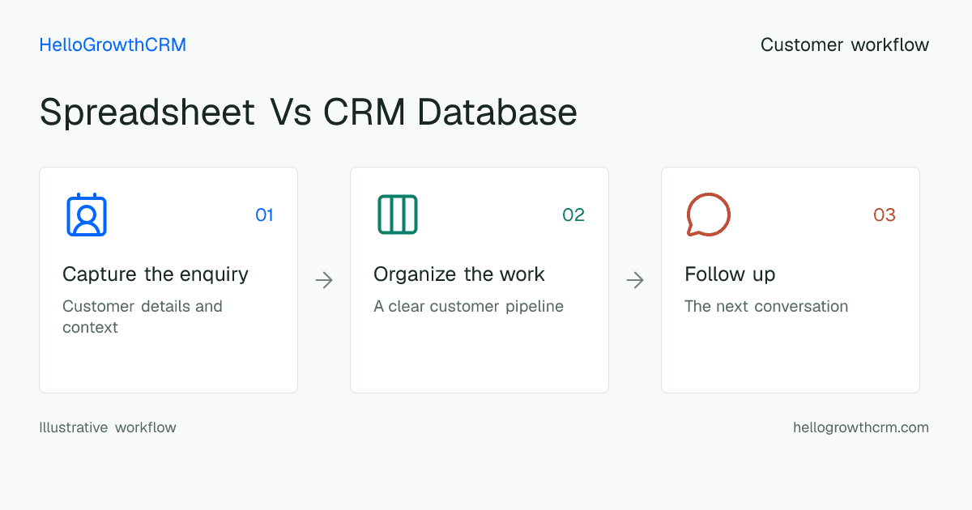Select the Capture the enquiry title
972x510 pixels.
[x=156, y=274]
